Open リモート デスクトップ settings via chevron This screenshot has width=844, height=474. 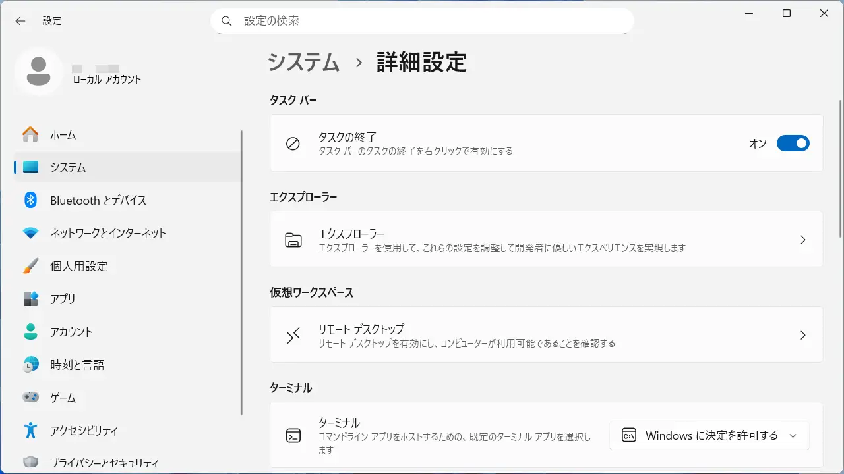(802, 335)
